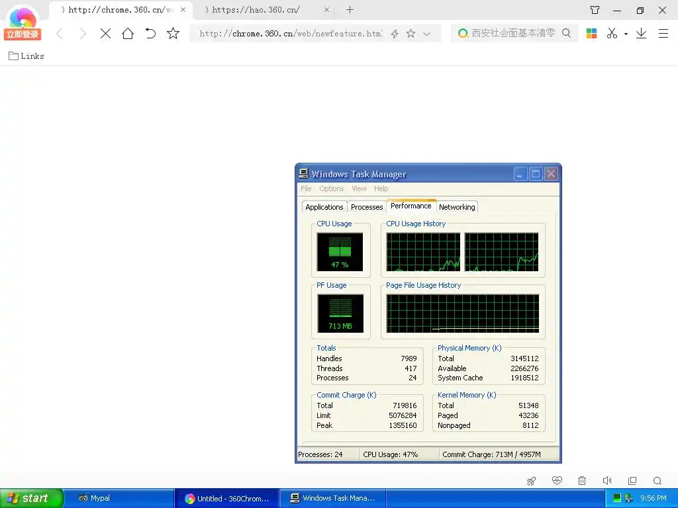Close the chrome.360.cn tab
The height and width of the screenshot is (508, 678).
coord(183,9)
